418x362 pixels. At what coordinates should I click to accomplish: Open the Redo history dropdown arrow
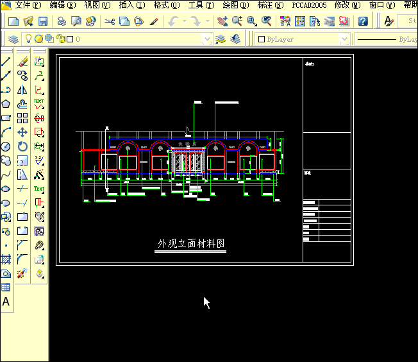(x=208, y=21)
